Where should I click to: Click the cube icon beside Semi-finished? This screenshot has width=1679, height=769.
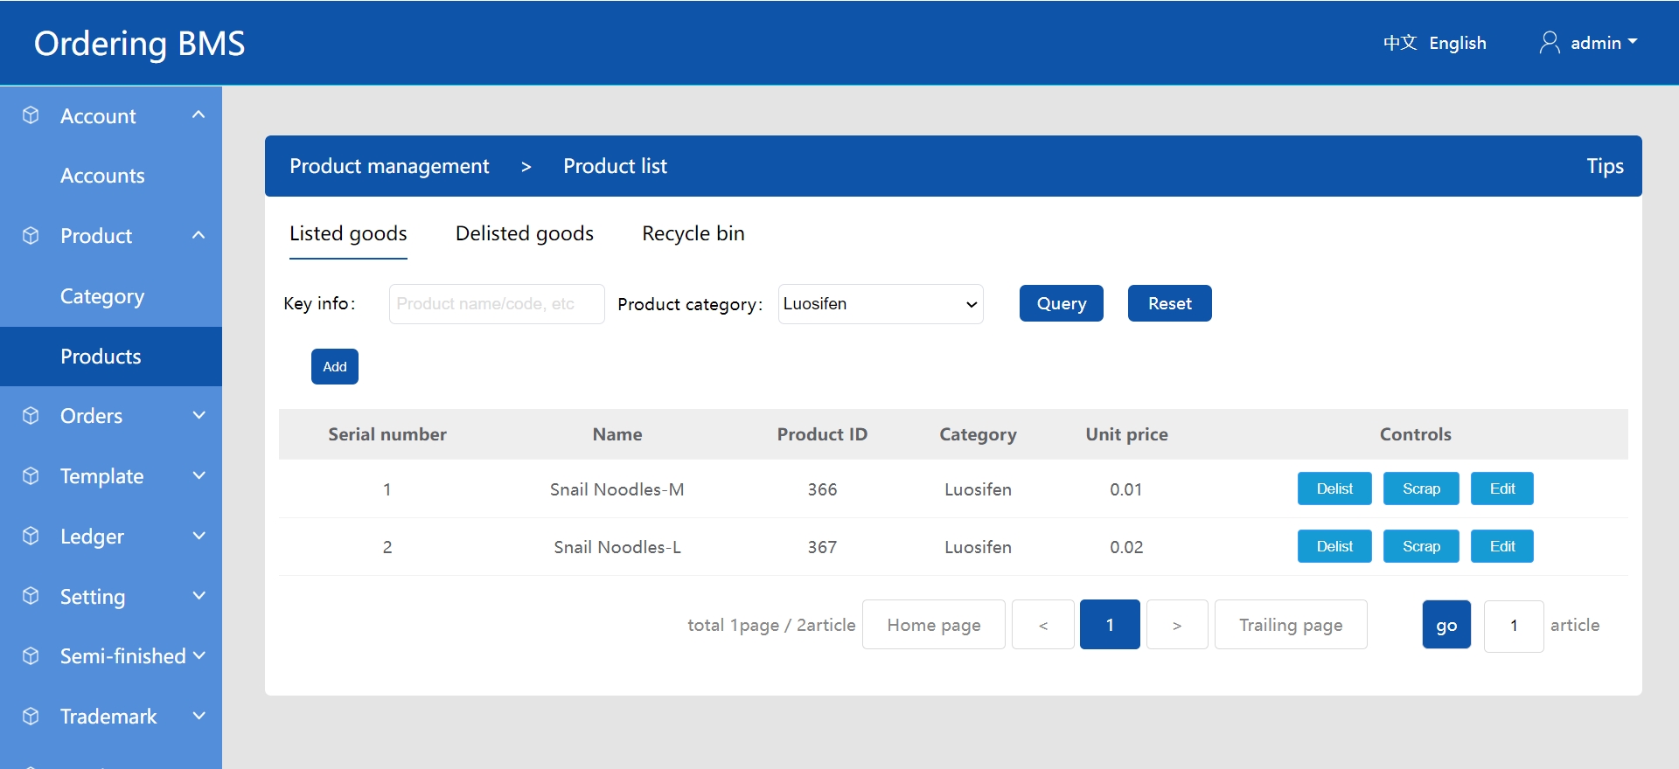coord(31,655)
